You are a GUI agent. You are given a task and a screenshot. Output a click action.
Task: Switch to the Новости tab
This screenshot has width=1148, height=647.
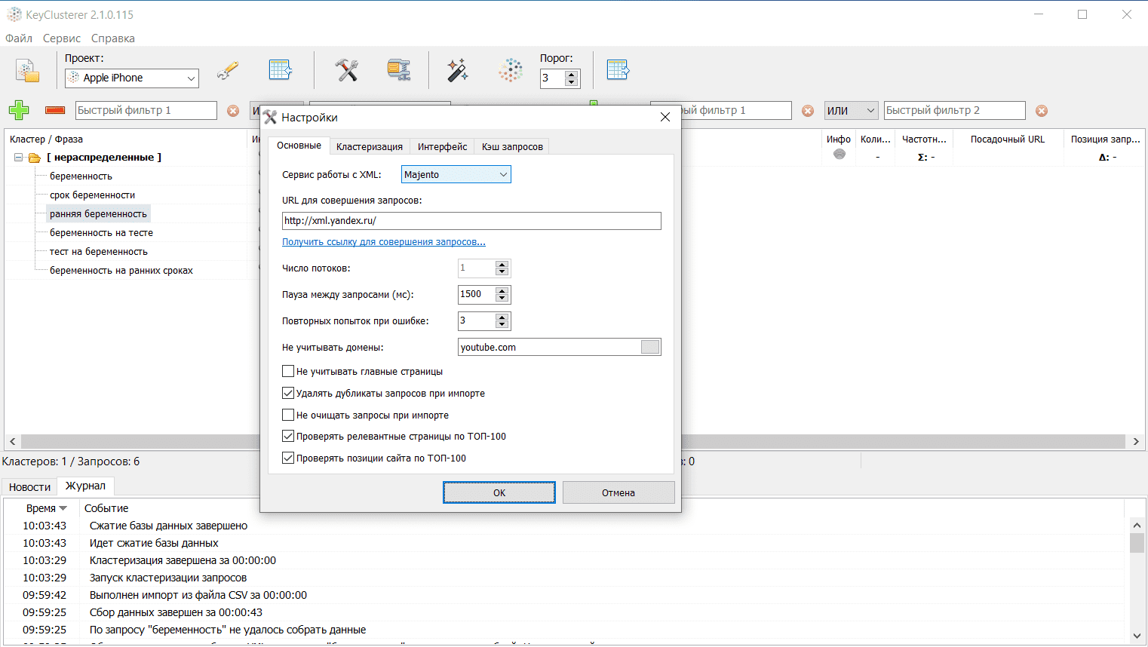pos(30,487)
